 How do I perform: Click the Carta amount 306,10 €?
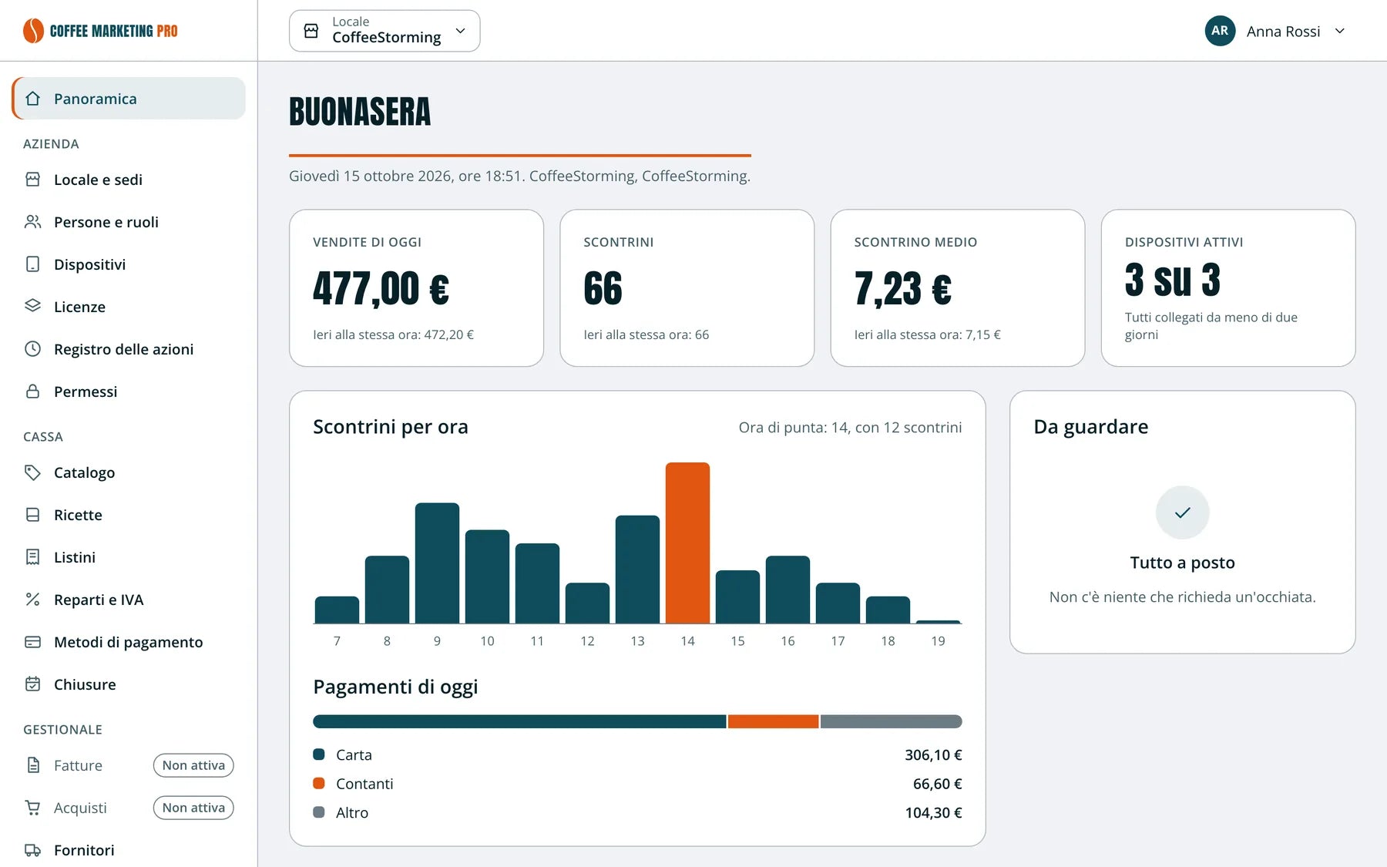(x=933, y=755)
